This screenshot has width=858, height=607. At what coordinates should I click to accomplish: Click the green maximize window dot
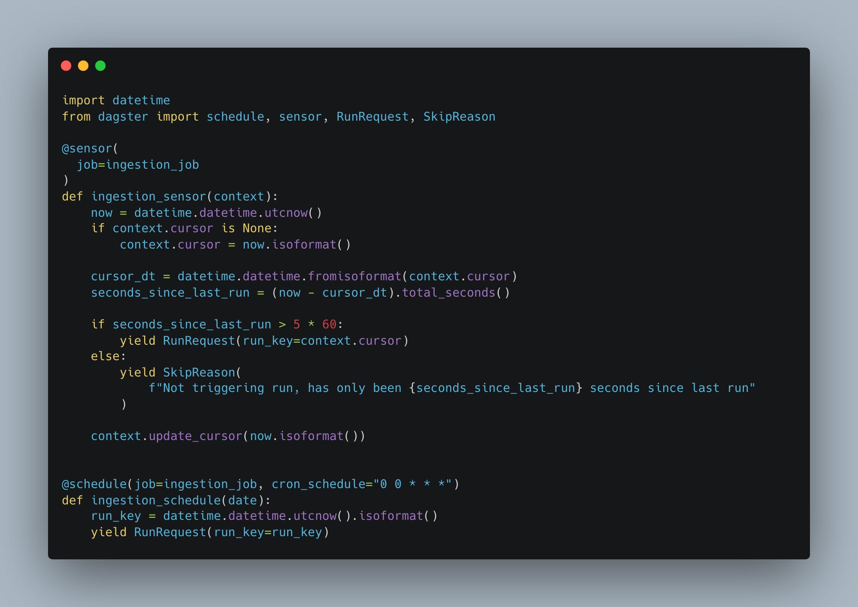tap(100, 66)
